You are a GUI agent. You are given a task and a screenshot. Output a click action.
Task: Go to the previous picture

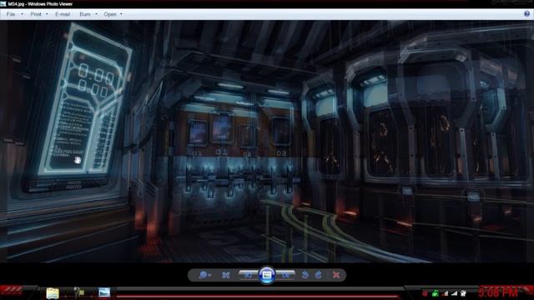pyautogui.click(x=249, y=275)
